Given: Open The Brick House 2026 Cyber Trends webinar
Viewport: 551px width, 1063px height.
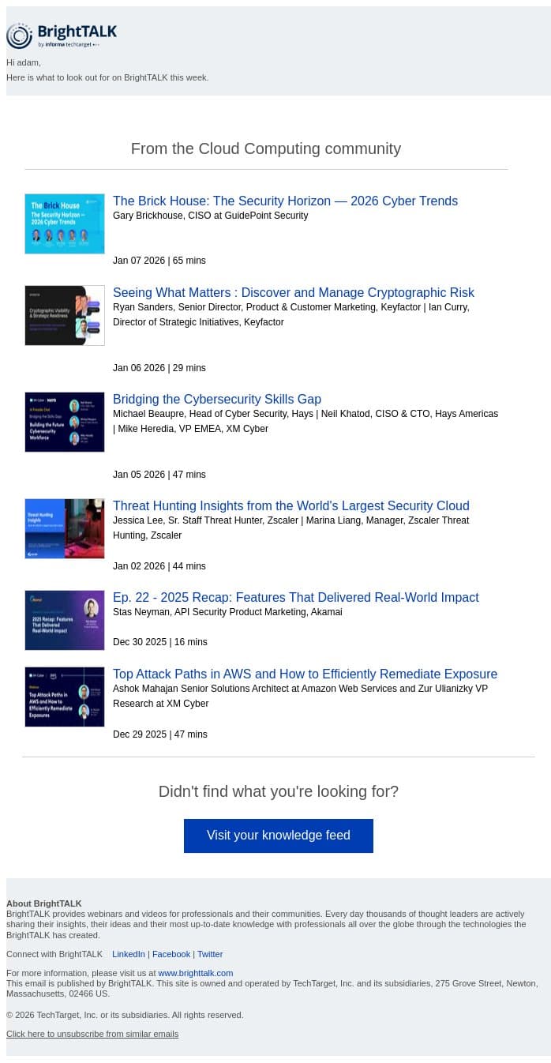Looking at the screenshot, I should click(285, 201).
